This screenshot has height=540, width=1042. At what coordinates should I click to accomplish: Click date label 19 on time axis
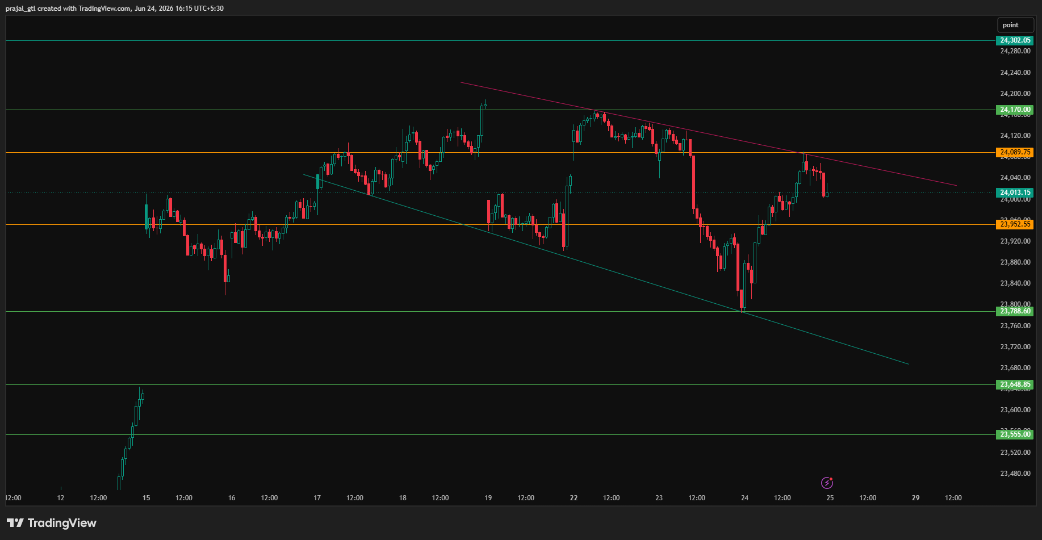coord(488,498)
